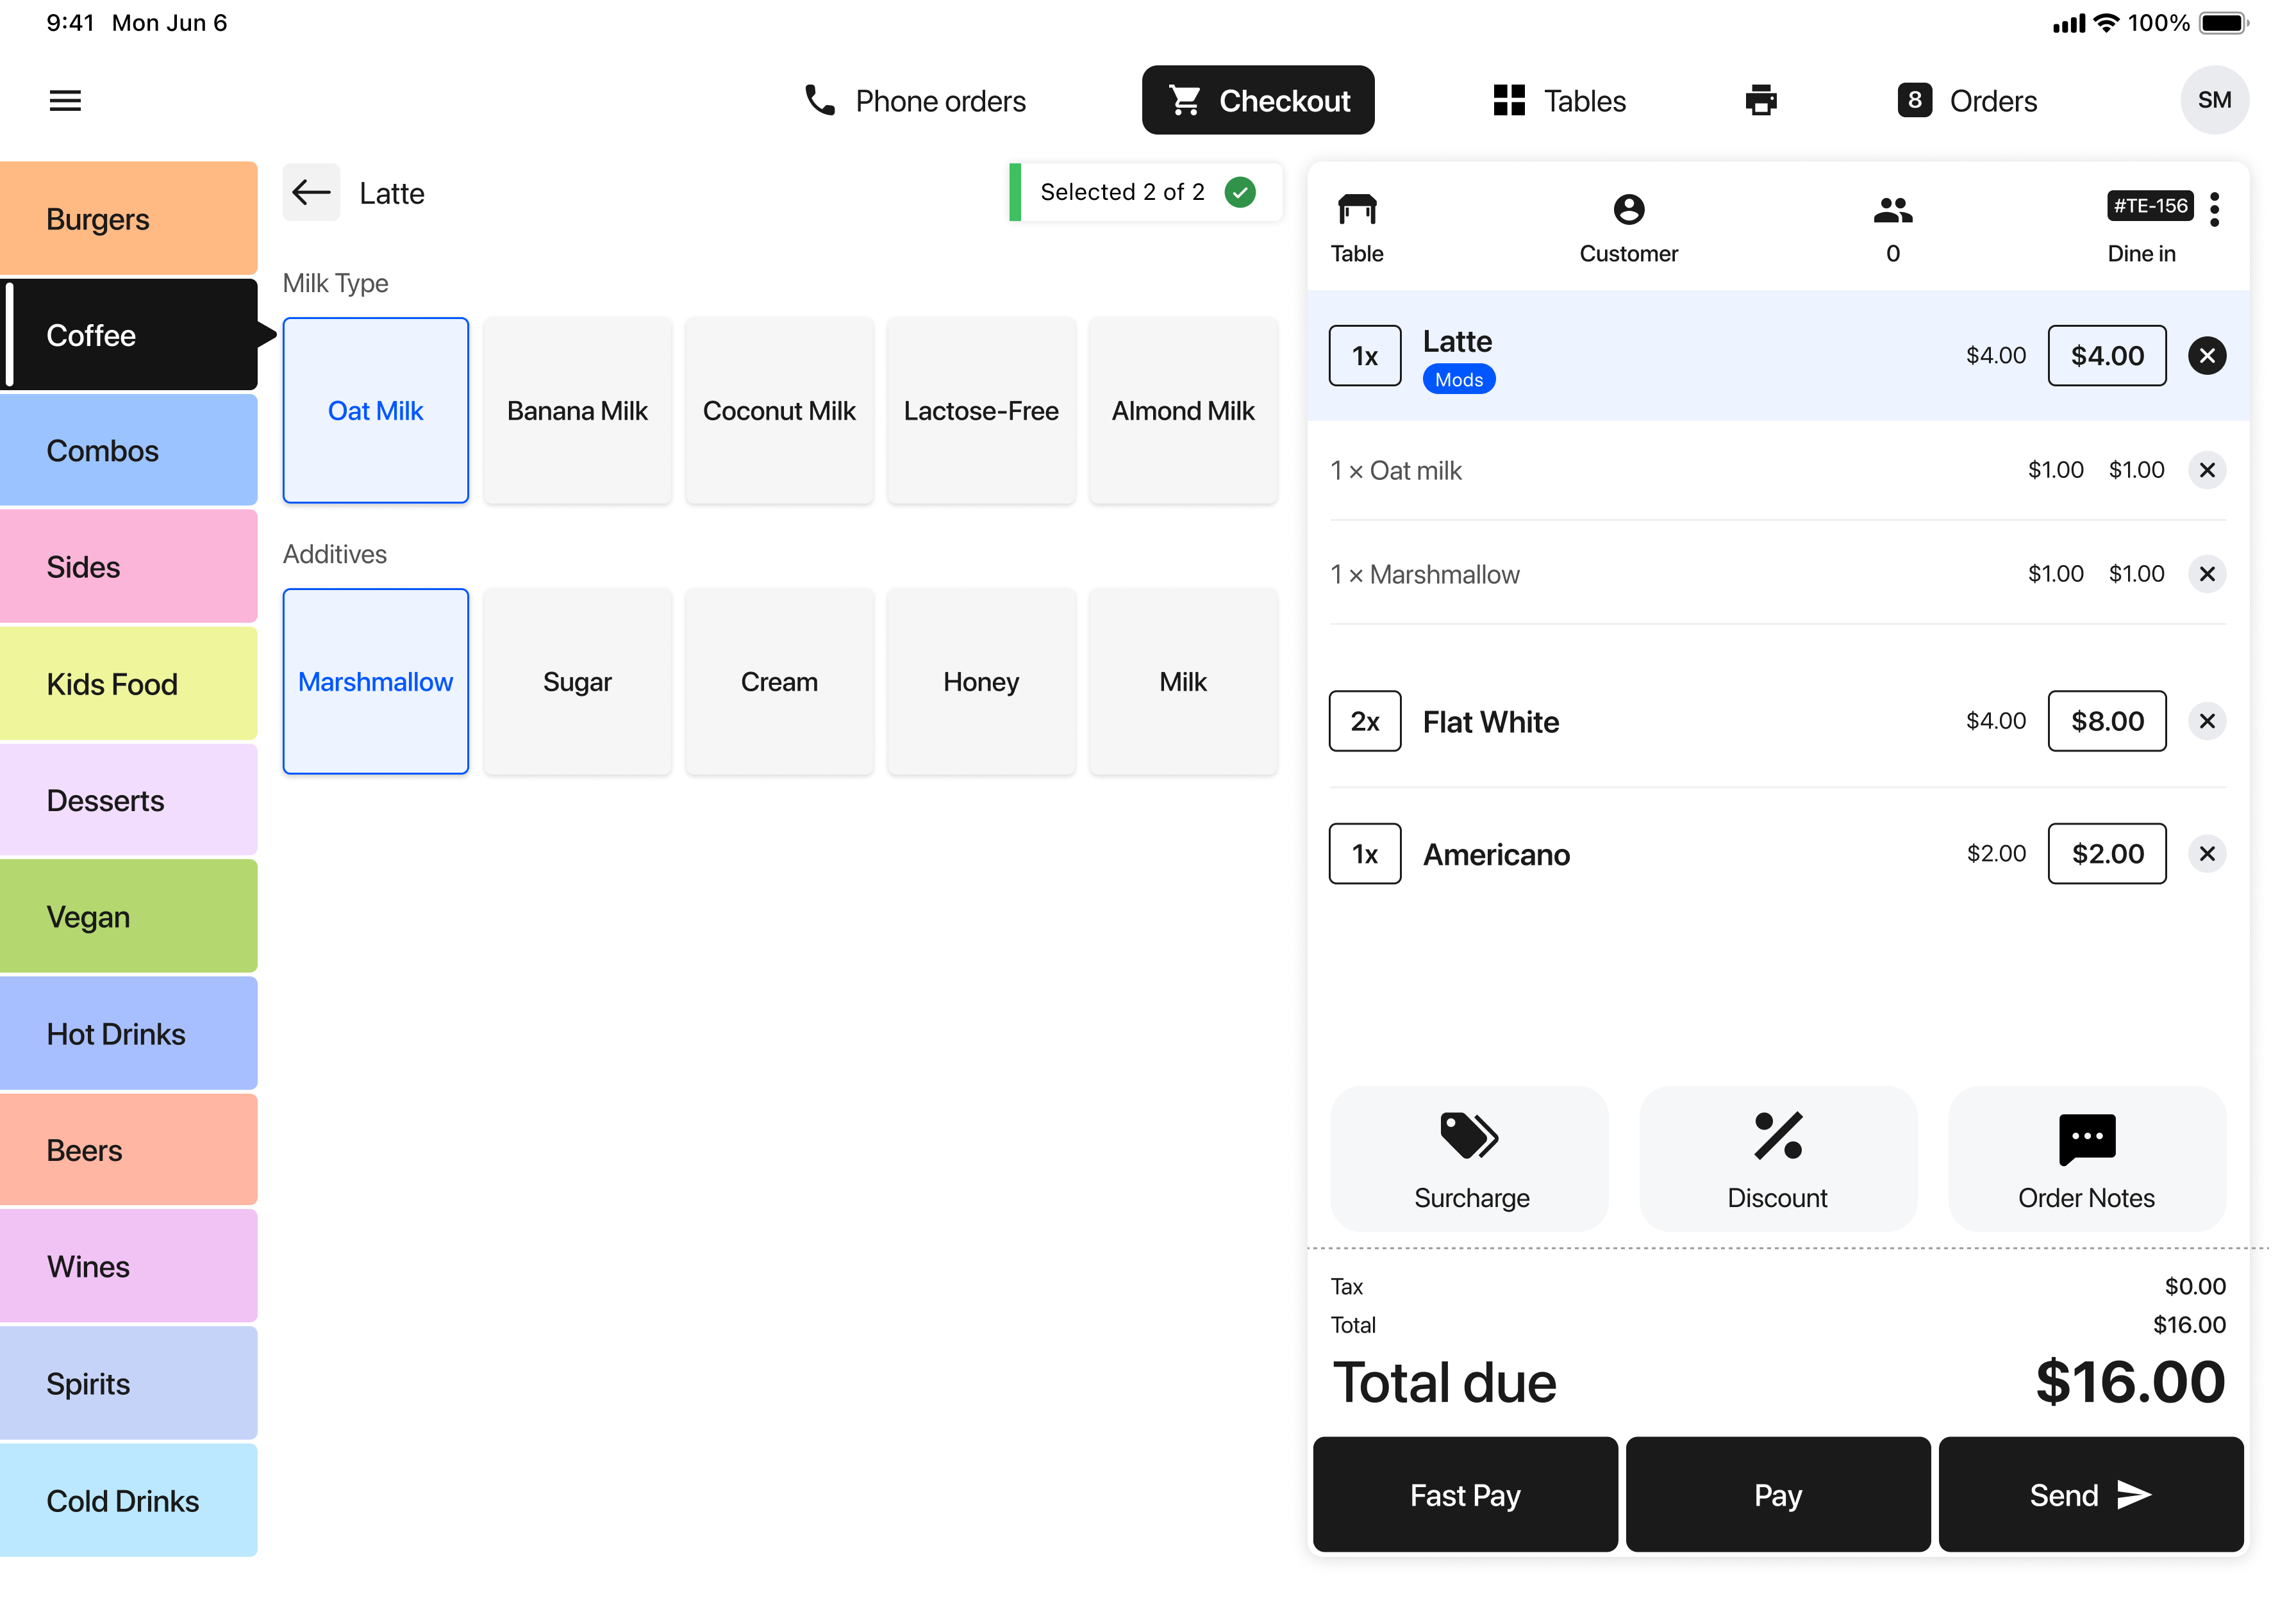Image resolution: width=2296 pixels, height=1603 pixels.
Task: Open the Mods badge on Latte
Action: [1458, 380]
